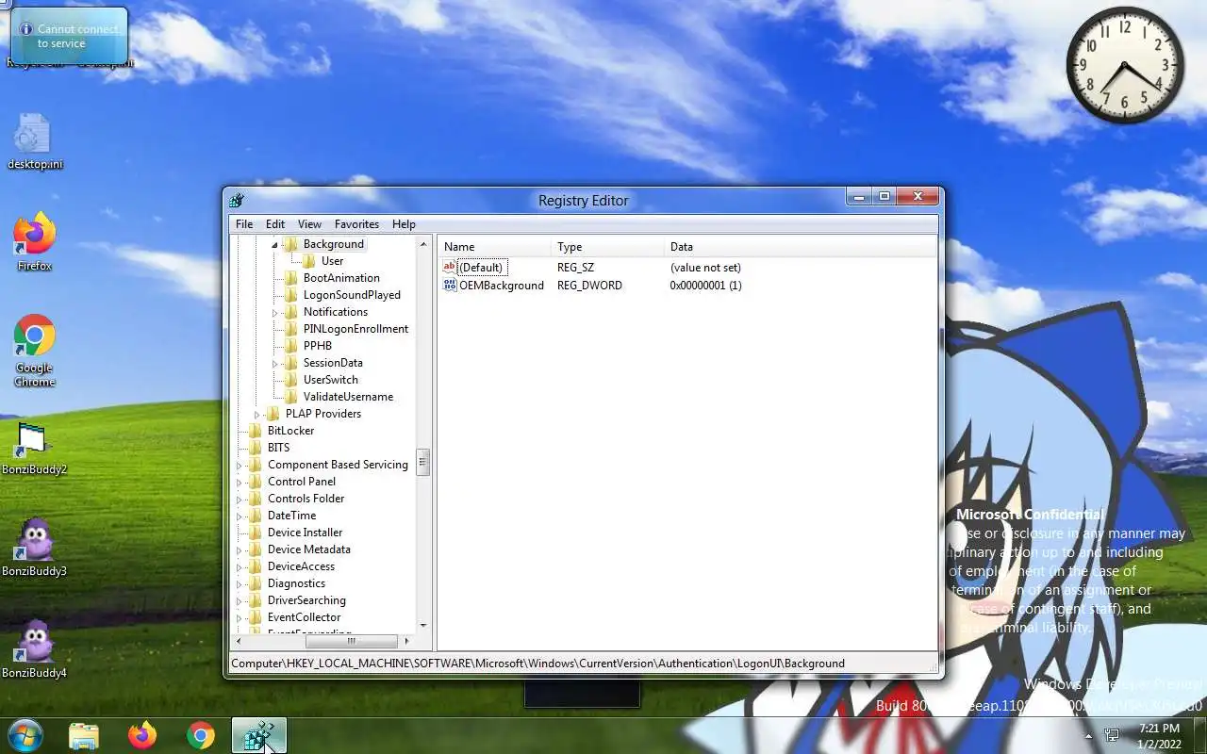This screenshot has width=1207, height=754.
Task: Expand the Diagnostics key
Action: (x=240, y=583)
